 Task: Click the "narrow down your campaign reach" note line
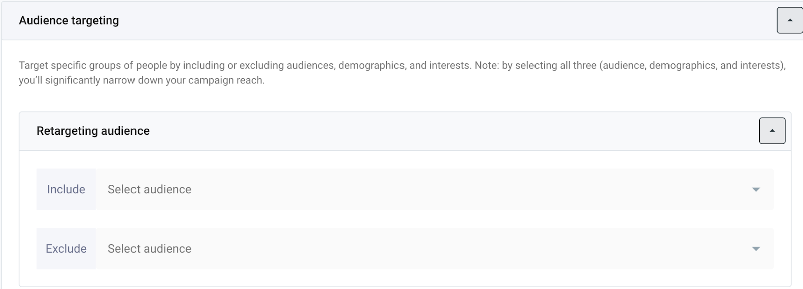(x=142, y=80)
